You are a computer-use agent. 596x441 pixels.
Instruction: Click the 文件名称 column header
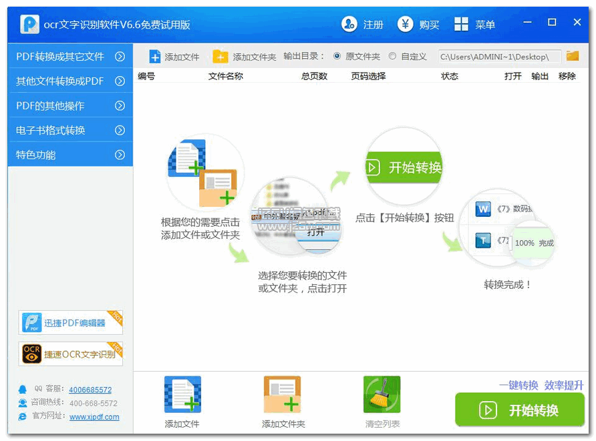[x=226, y=76]
